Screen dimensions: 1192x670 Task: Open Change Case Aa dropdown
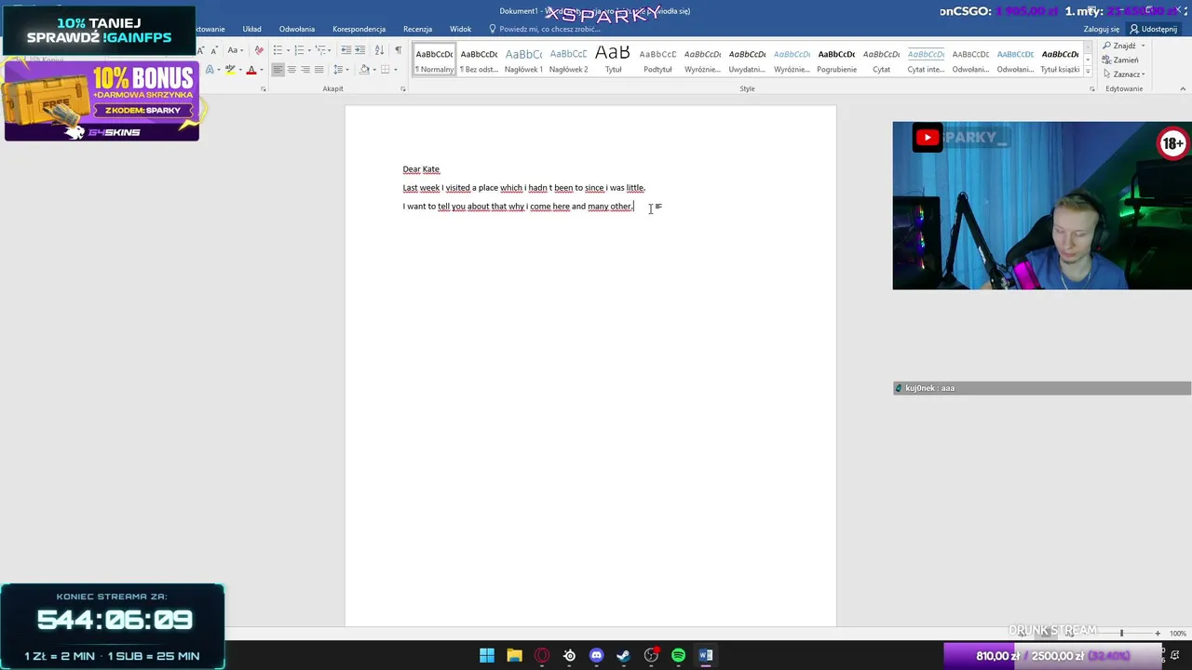pyautogui.click(x=235, y=50)
